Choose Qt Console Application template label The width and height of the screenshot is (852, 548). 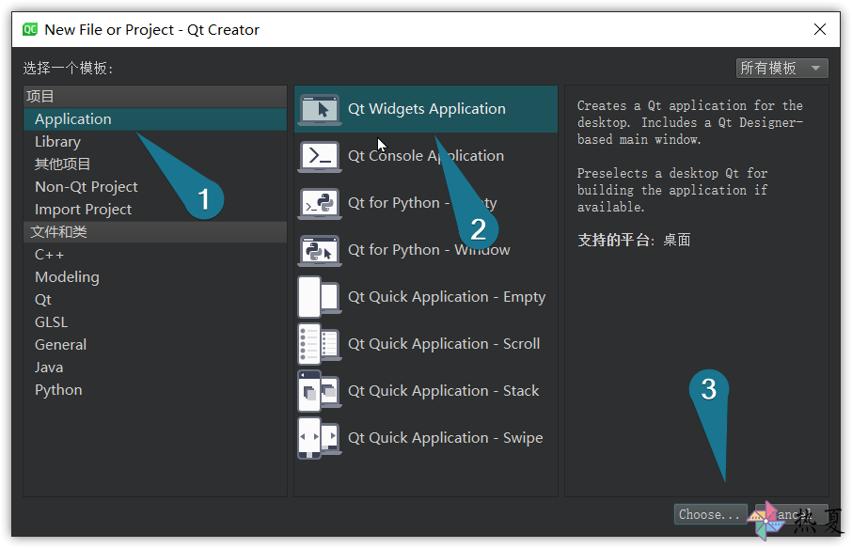(x=426, y=156)
